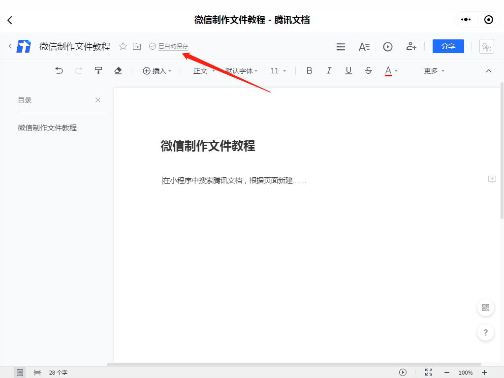Move document to folder icon
Screen dimensions: 504x378
tap(137, 46)
